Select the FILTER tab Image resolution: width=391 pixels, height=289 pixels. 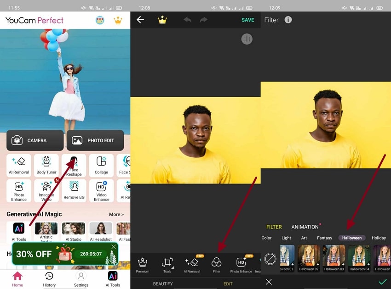(274, 227)
